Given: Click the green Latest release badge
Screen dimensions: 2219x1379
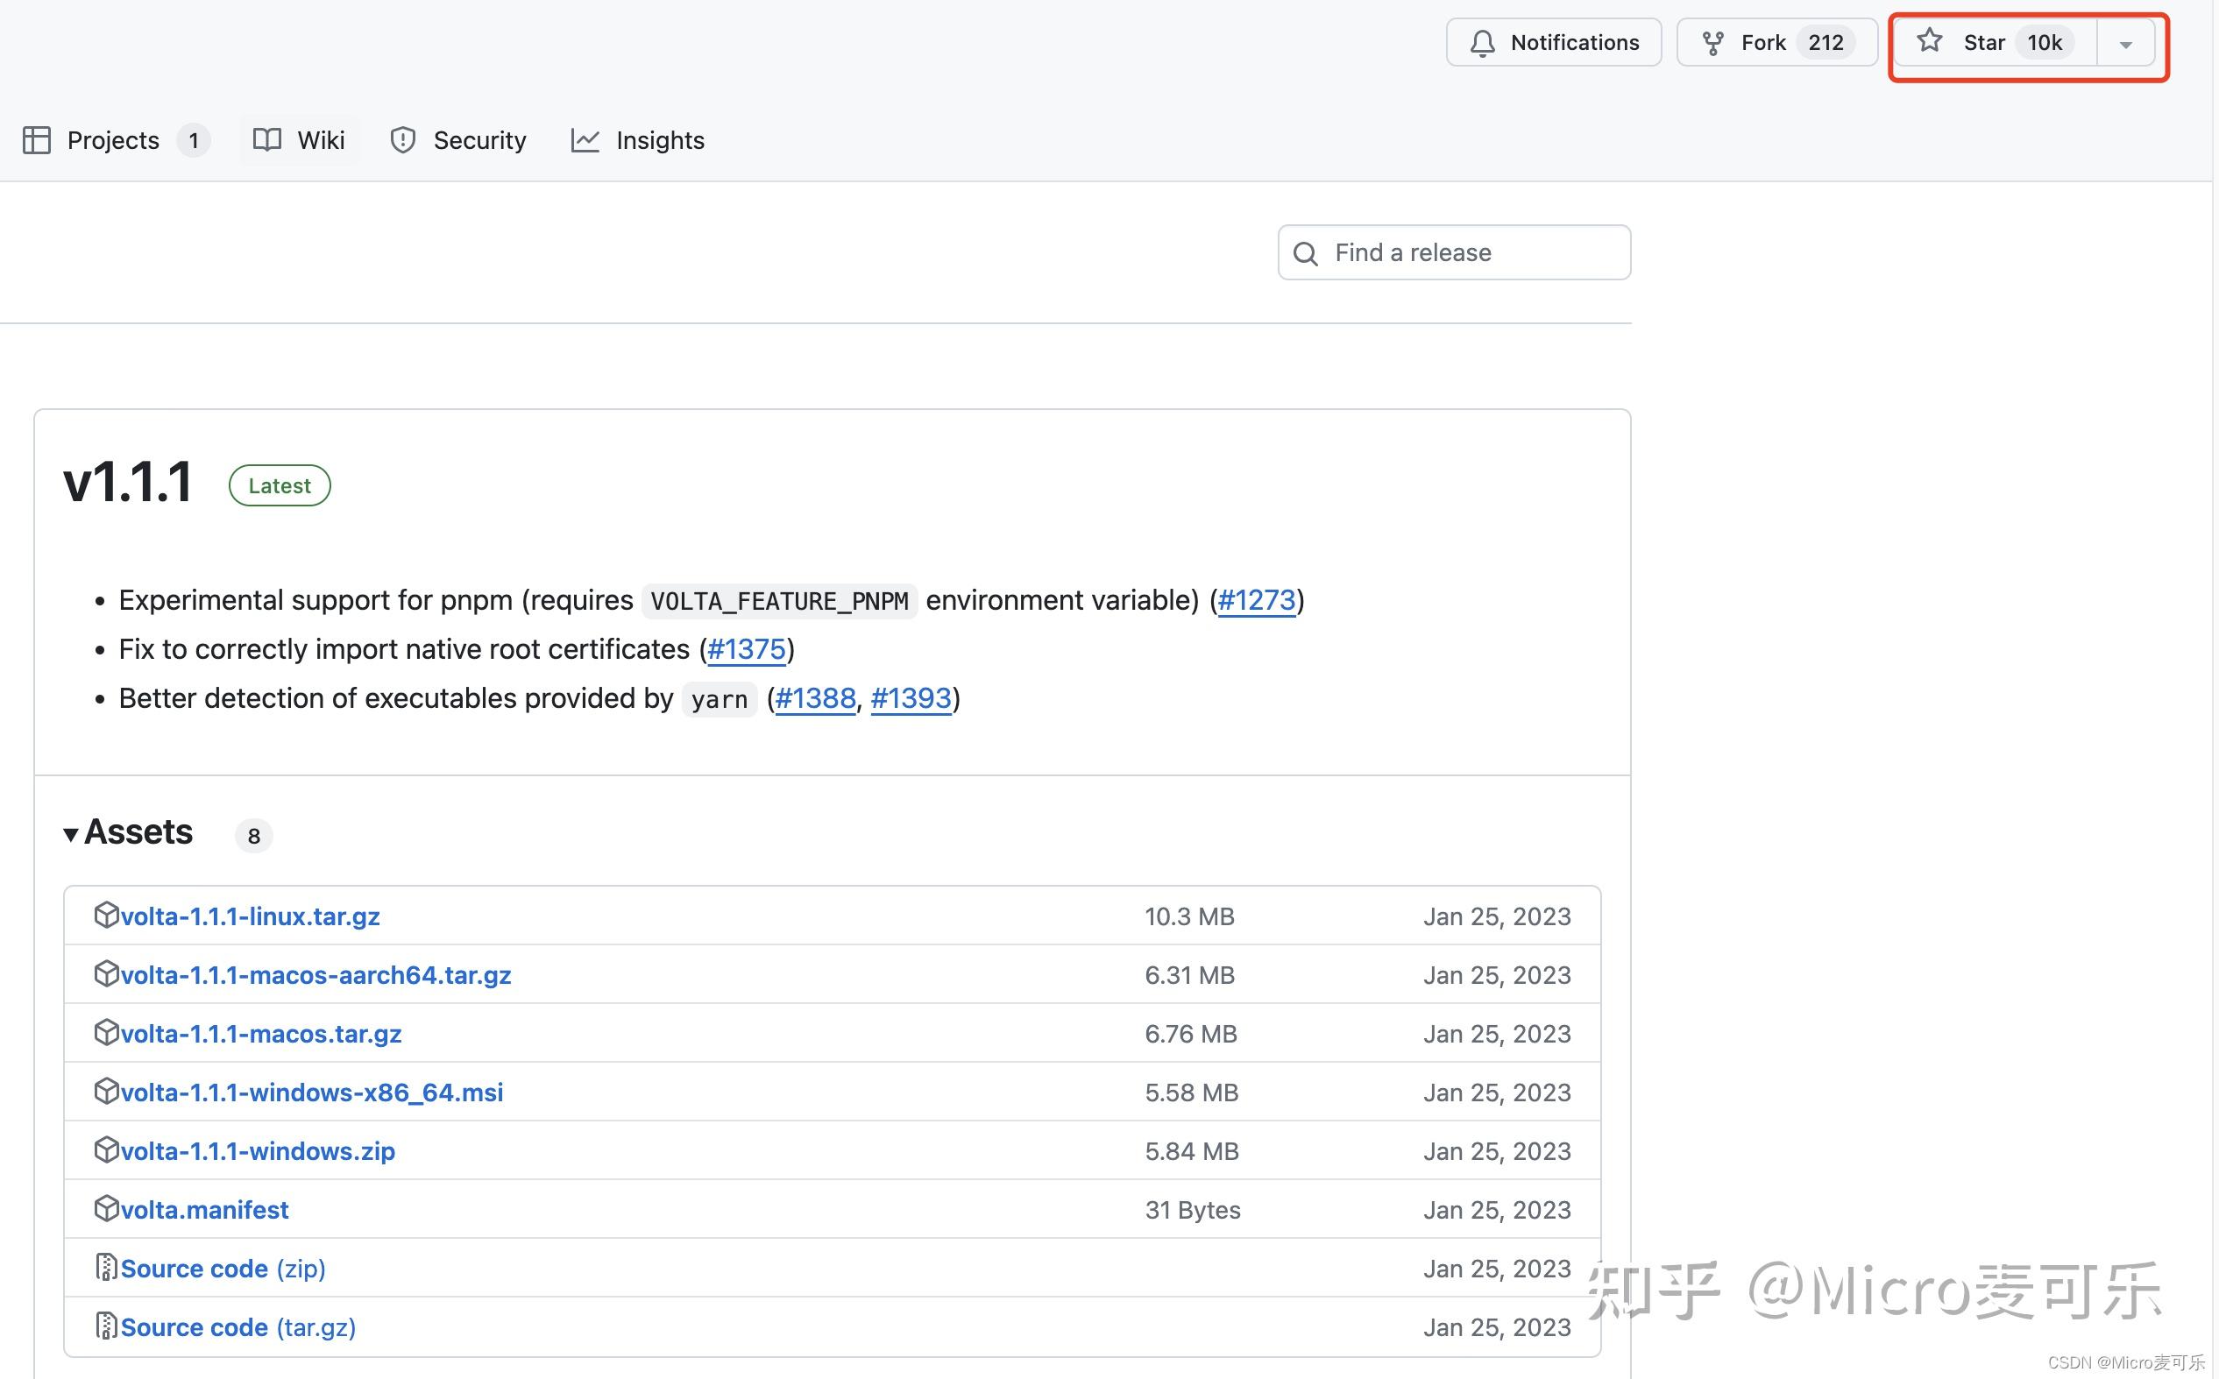Looking at the screenshot, I should [279, 485].
